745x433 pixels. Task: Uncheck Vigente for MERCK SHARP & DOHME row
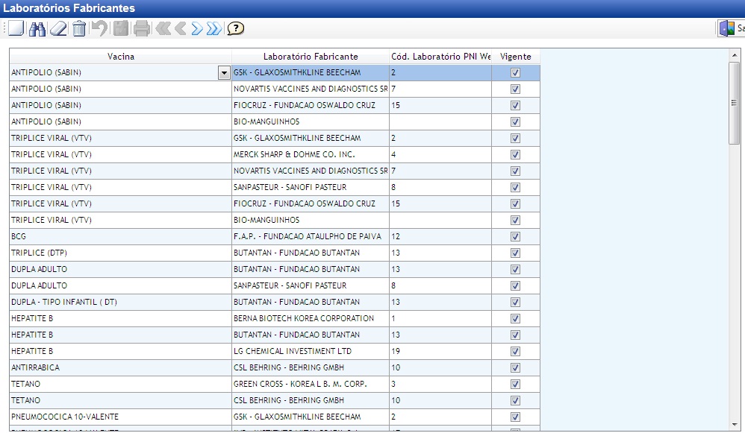click(x=515, y=154)
